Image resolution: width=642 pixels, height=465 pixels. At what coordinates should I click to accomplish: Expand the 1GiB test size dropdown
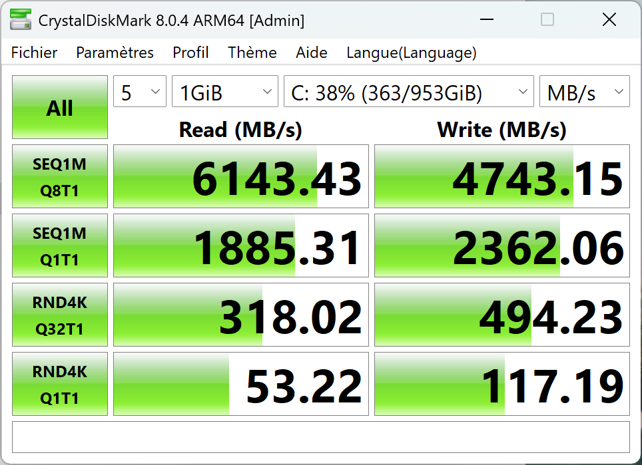coord(224,92)
